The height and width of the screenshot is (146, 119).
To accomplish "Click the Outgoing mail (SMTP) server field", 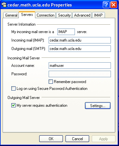I will tap(80, 49).
